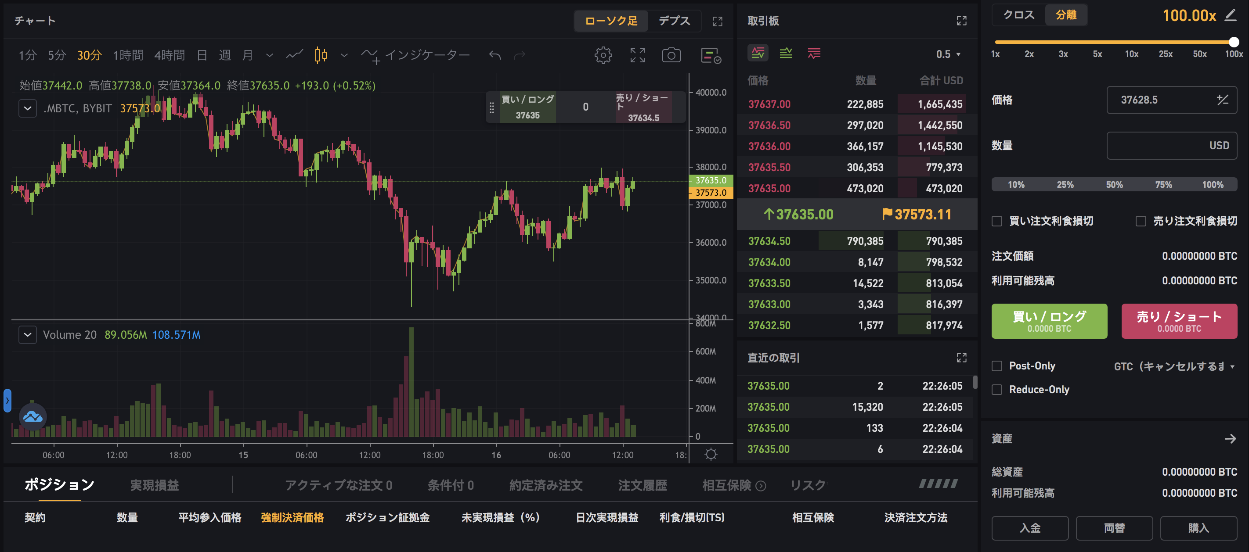Undo the last chart action
The height and width of the screenshot is (552, 1249).
tap(495, 55)
